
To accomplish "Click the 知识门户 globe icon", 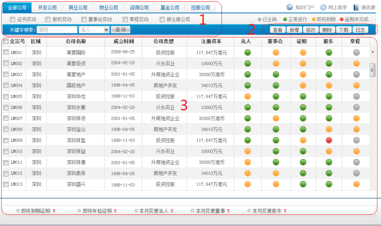I will 290,7.
